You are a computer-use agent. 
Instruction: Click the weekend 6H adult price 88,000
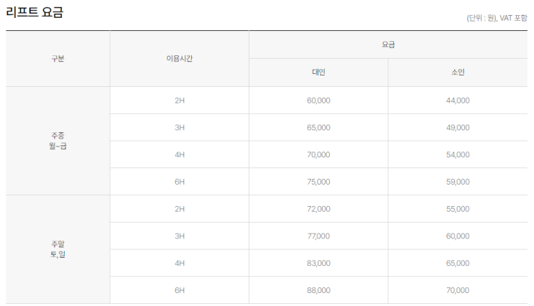tap(318, 290)
